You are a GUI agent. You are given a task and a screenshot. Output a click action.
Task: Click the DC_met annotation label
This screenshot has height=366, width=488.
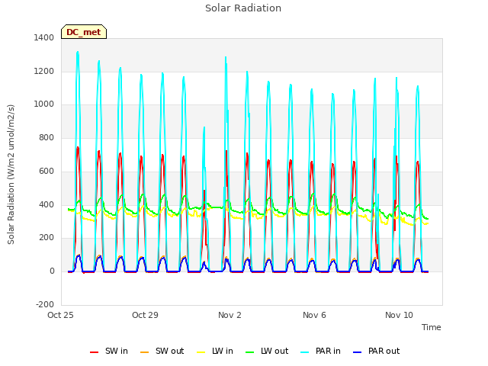tap(84, 32)
